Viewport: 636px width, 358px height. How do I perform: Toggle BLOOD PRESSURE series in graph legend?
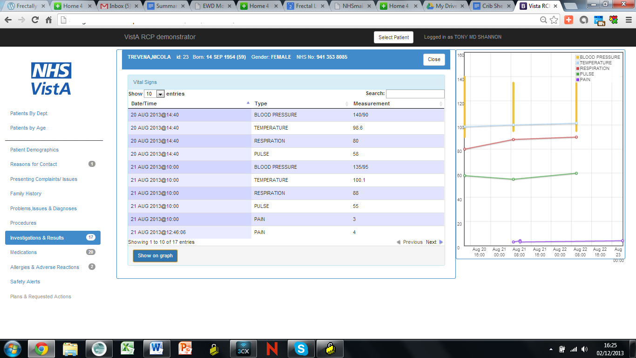(x=600, y=57)
